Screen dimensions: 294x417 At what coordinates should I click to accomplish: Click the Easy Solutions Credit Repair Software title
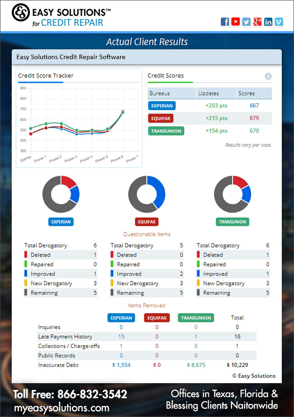(x=71, y=57)
